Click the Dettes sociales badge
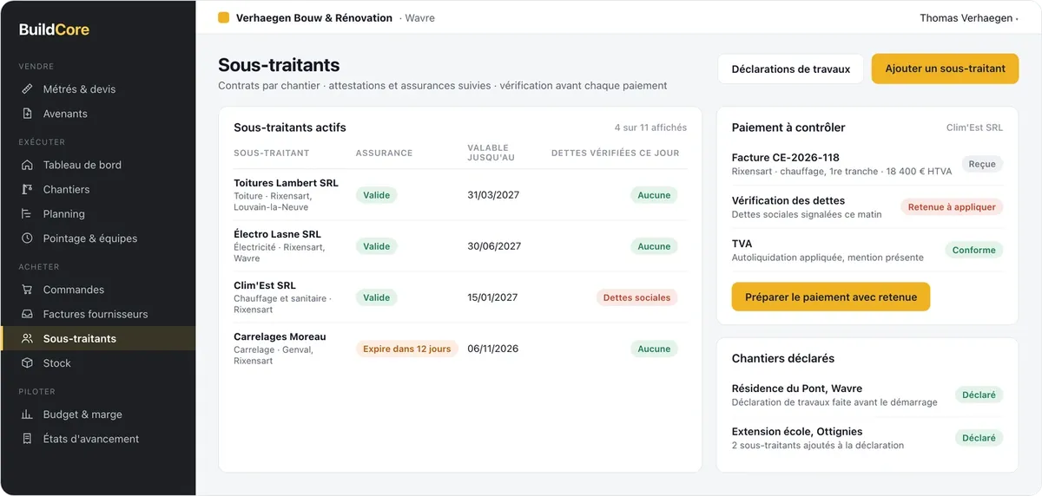This screenshot has width=1042, height=496. click(636, 297)
